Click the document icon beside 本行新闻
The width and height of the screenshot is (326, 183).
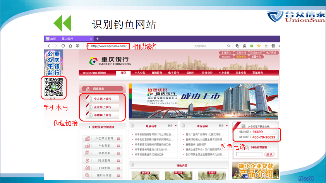pos(183,126)
